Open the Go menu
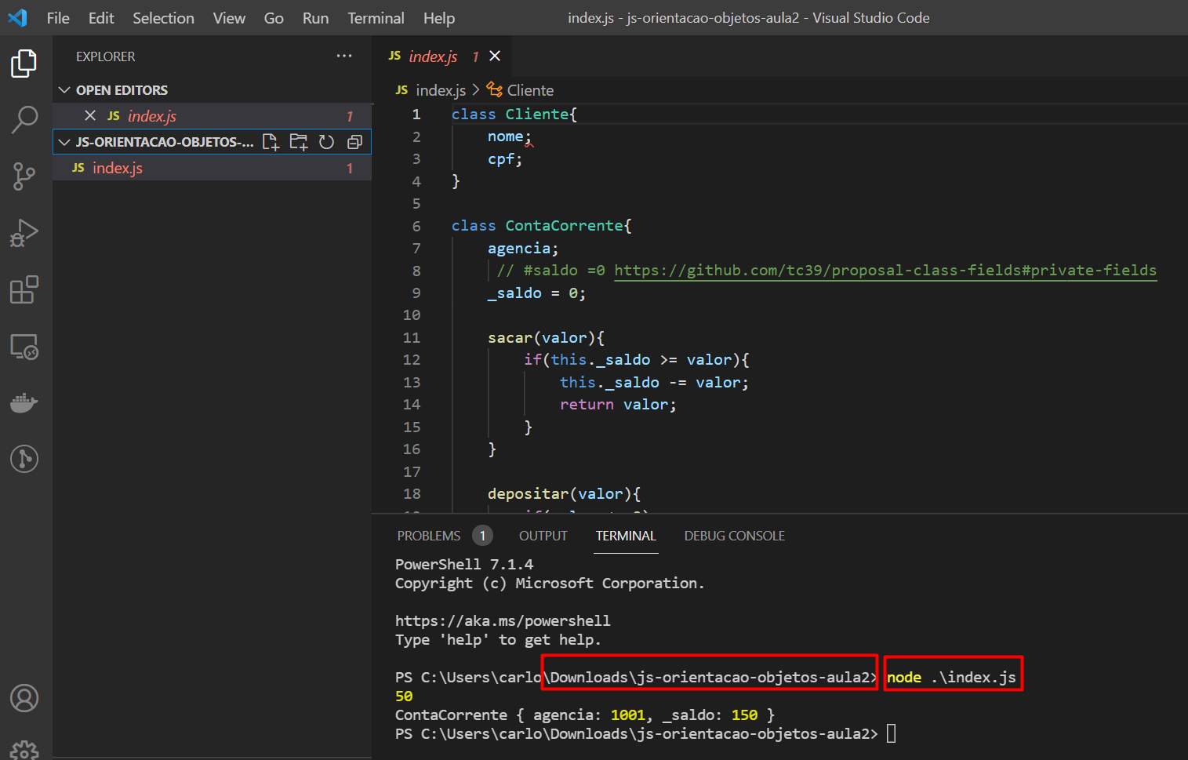The width and height of the screenshot is (1188, 760). (x=274, y=18)
